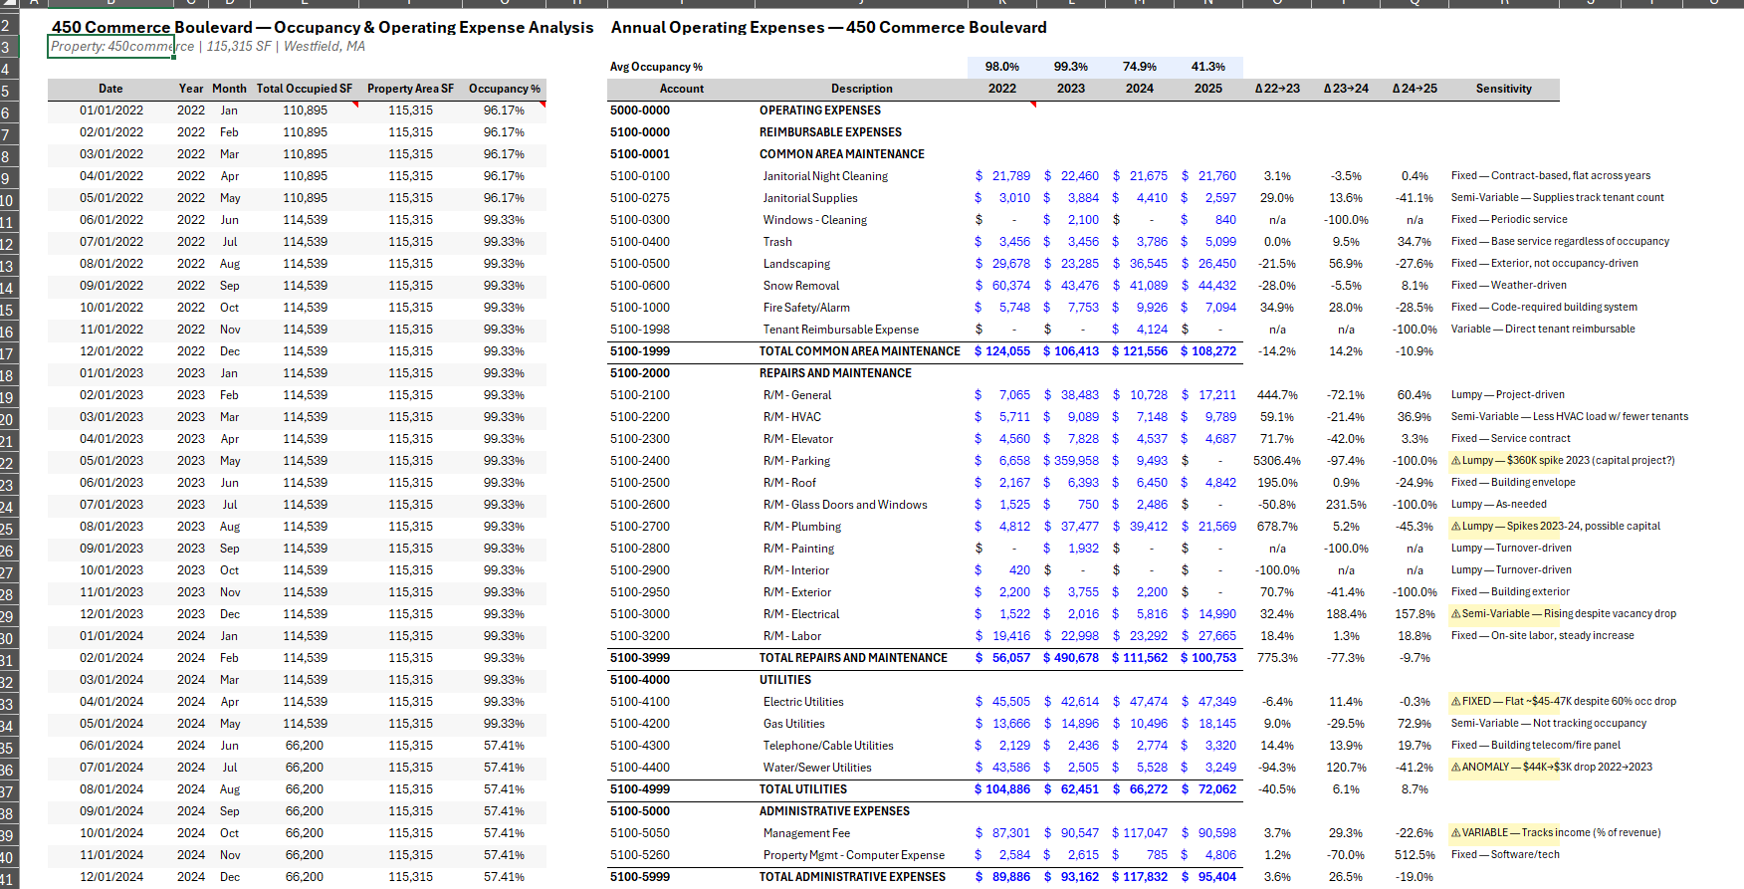
Task: Select the title cell '450 Commerce Boulevard — Occupancy & Operating Expense Analysis'
Action: coord(323,27)
